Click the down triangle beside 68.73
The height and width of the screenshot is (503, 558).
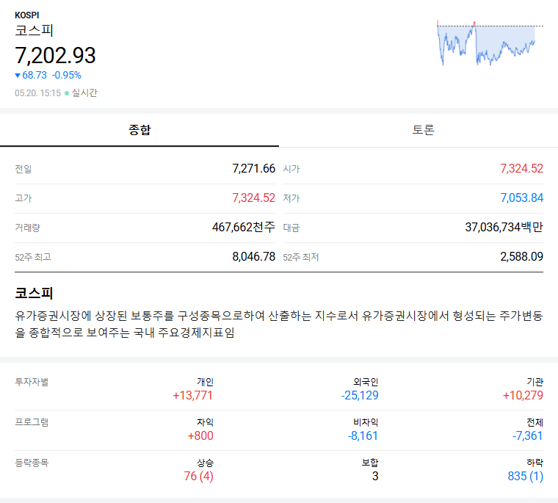(18, 76)
